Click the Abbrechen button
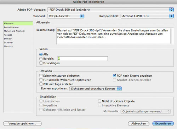Viewport: 177px width, 129px height. 138,124
